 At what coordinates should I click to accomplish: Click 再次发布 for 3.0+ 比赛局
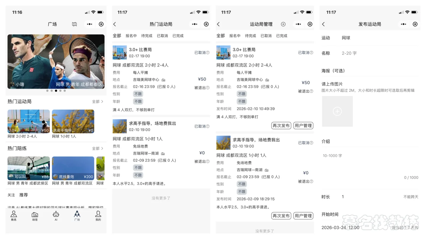(281, 126)
